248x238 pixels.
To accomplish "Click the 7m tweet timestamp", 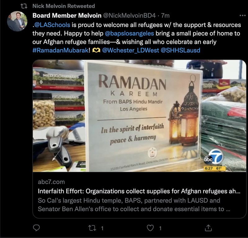I will tap(165, 16).
